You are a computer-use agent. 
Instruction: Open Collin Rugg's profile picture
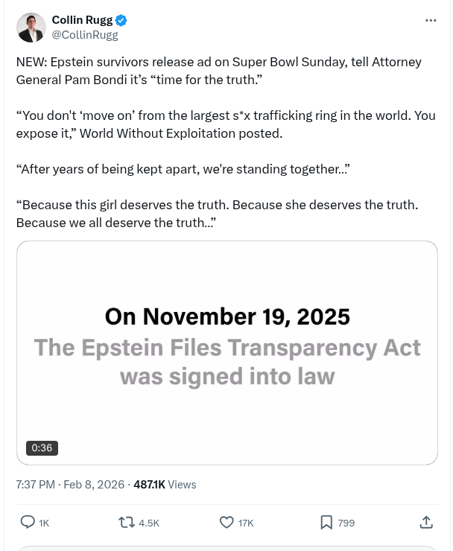pos(31,28)
